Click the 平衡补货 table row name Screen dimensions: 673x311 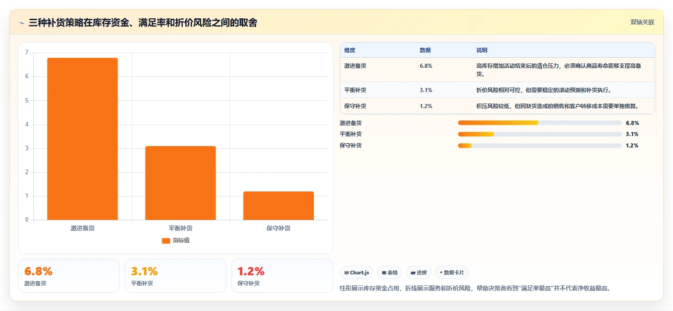point(355,90)
